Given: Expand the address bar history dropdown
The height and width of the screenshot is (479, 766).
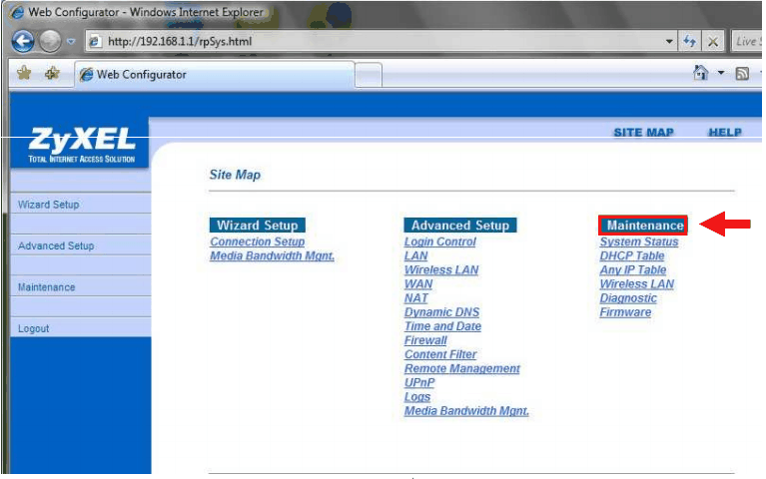Looking at the screenshot, I should (669, 41).
